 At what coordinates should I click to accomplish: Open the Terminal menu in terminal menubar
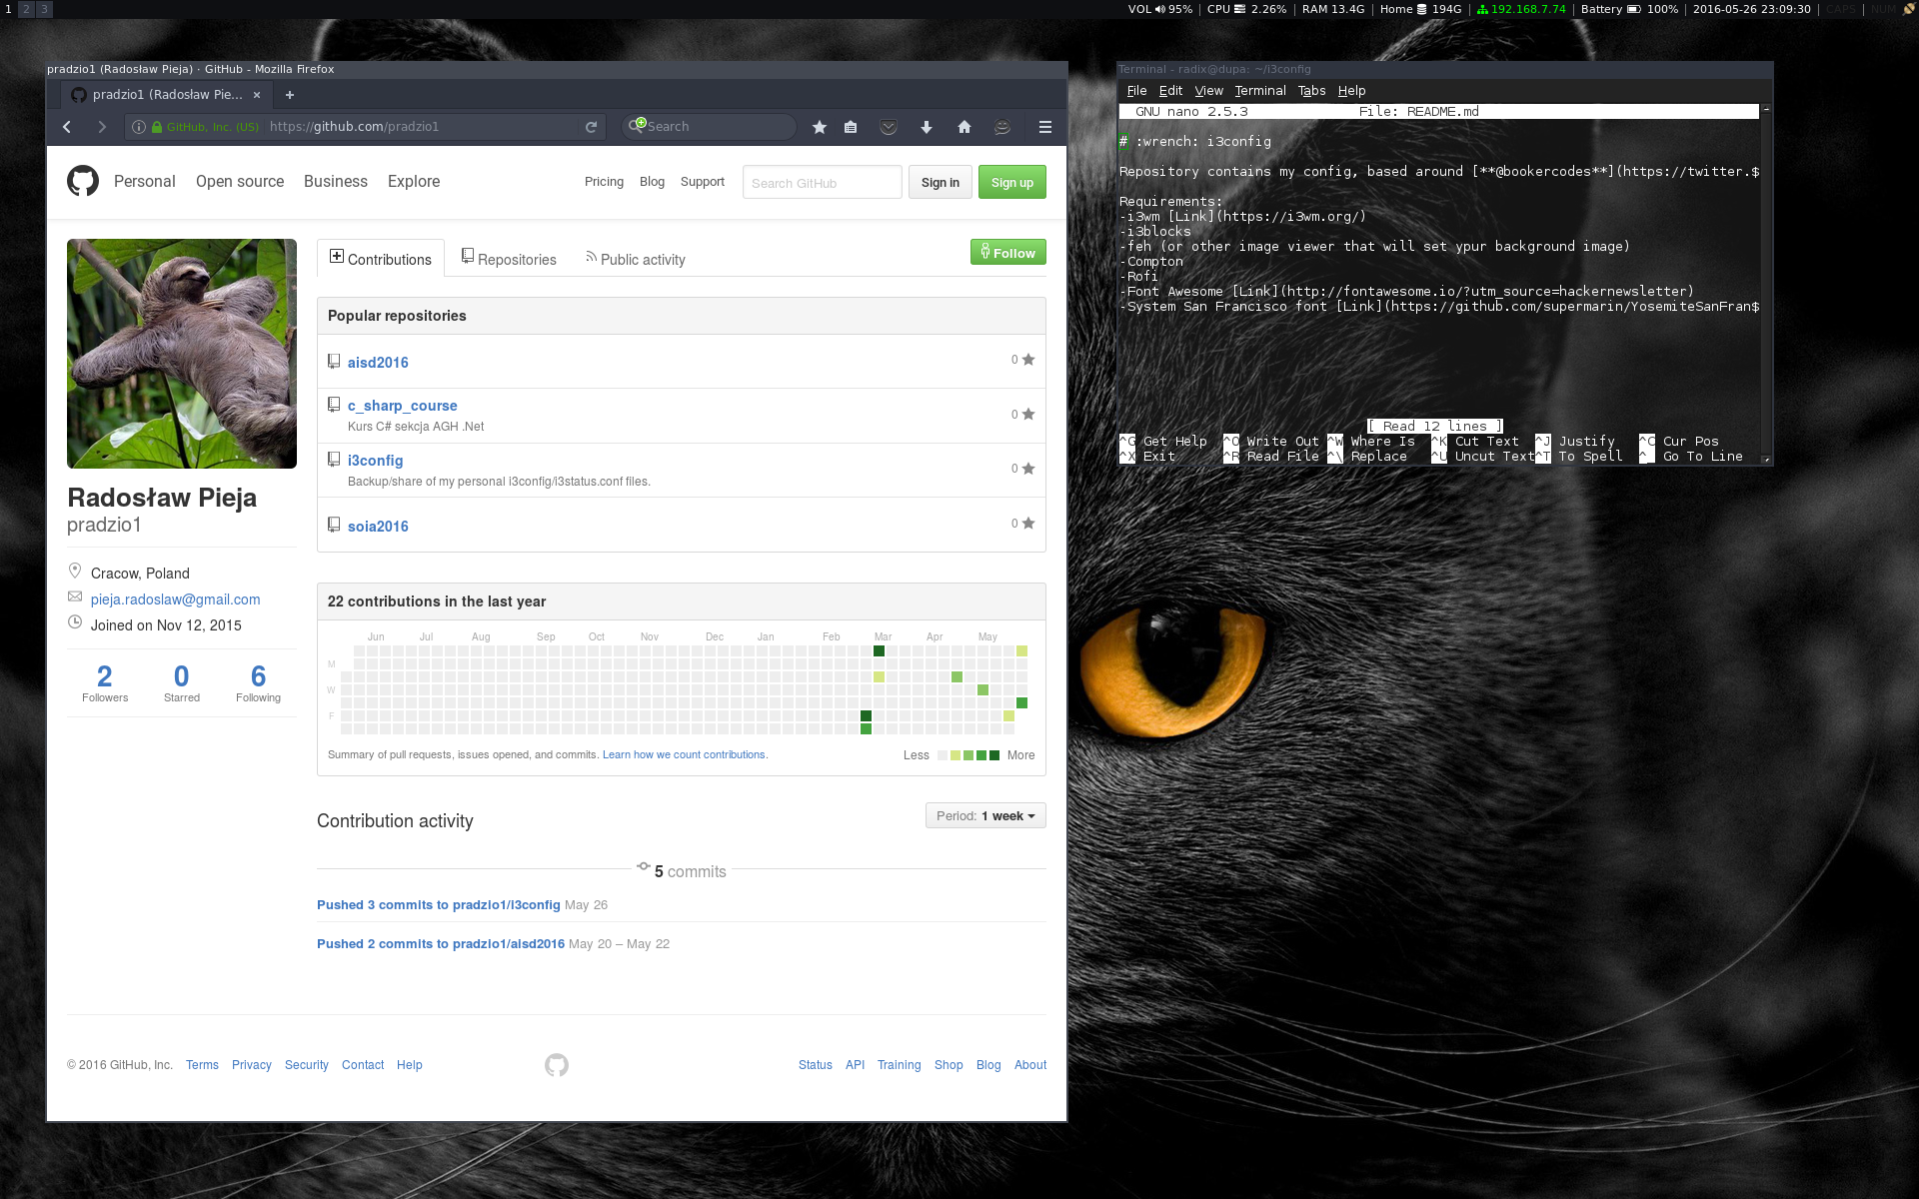coord(1259,91)
